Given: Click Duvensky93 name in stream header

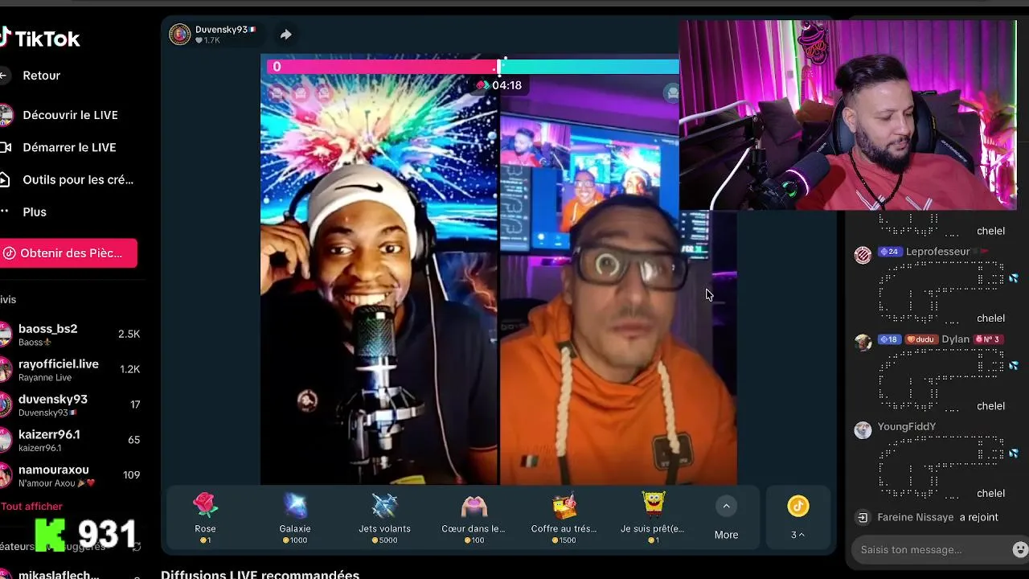Looking at the screenshot, I should 224,30.
